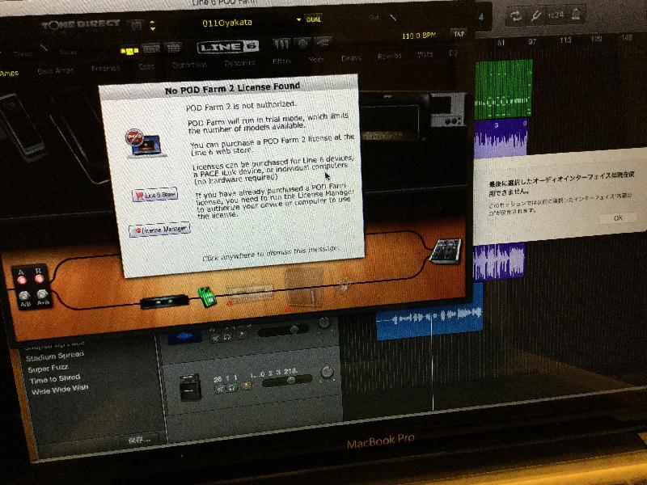Click the TAP tempo button
This screenshot has width=647, height=485.
pos(459,34)
